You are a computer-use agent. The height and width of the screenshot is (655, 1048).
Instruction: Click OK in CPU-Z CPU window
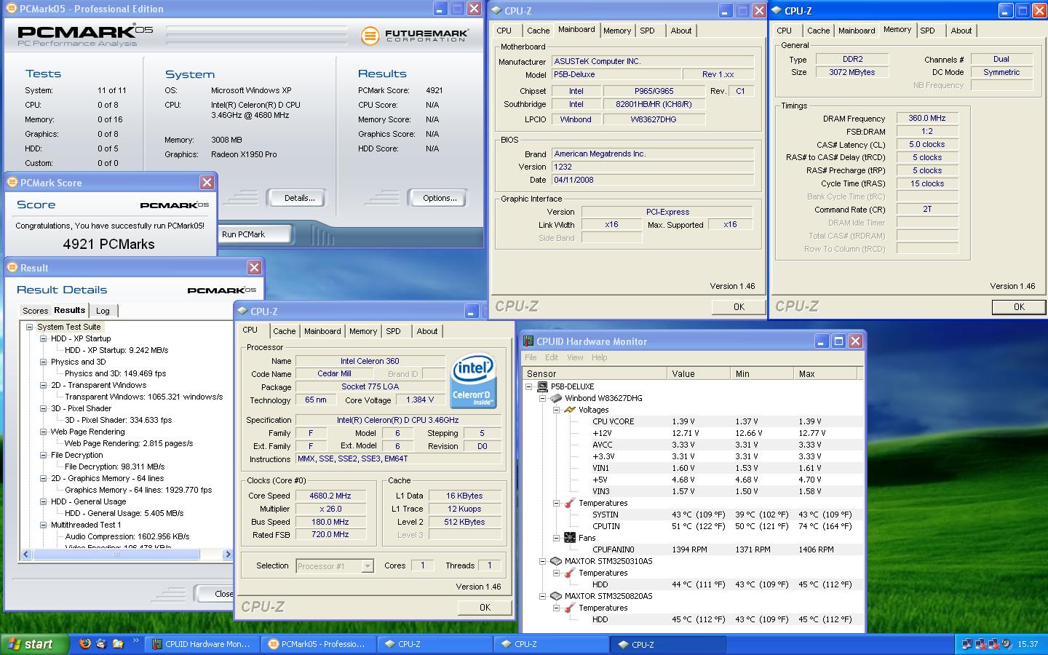[x=485, y=607]
